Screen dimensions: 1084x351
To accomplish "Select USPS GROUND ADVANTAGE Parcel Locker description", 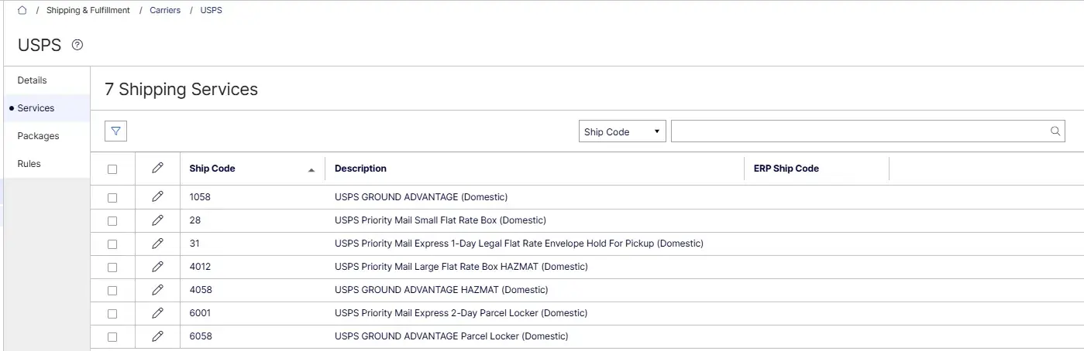I will click(x=451, y=336).
